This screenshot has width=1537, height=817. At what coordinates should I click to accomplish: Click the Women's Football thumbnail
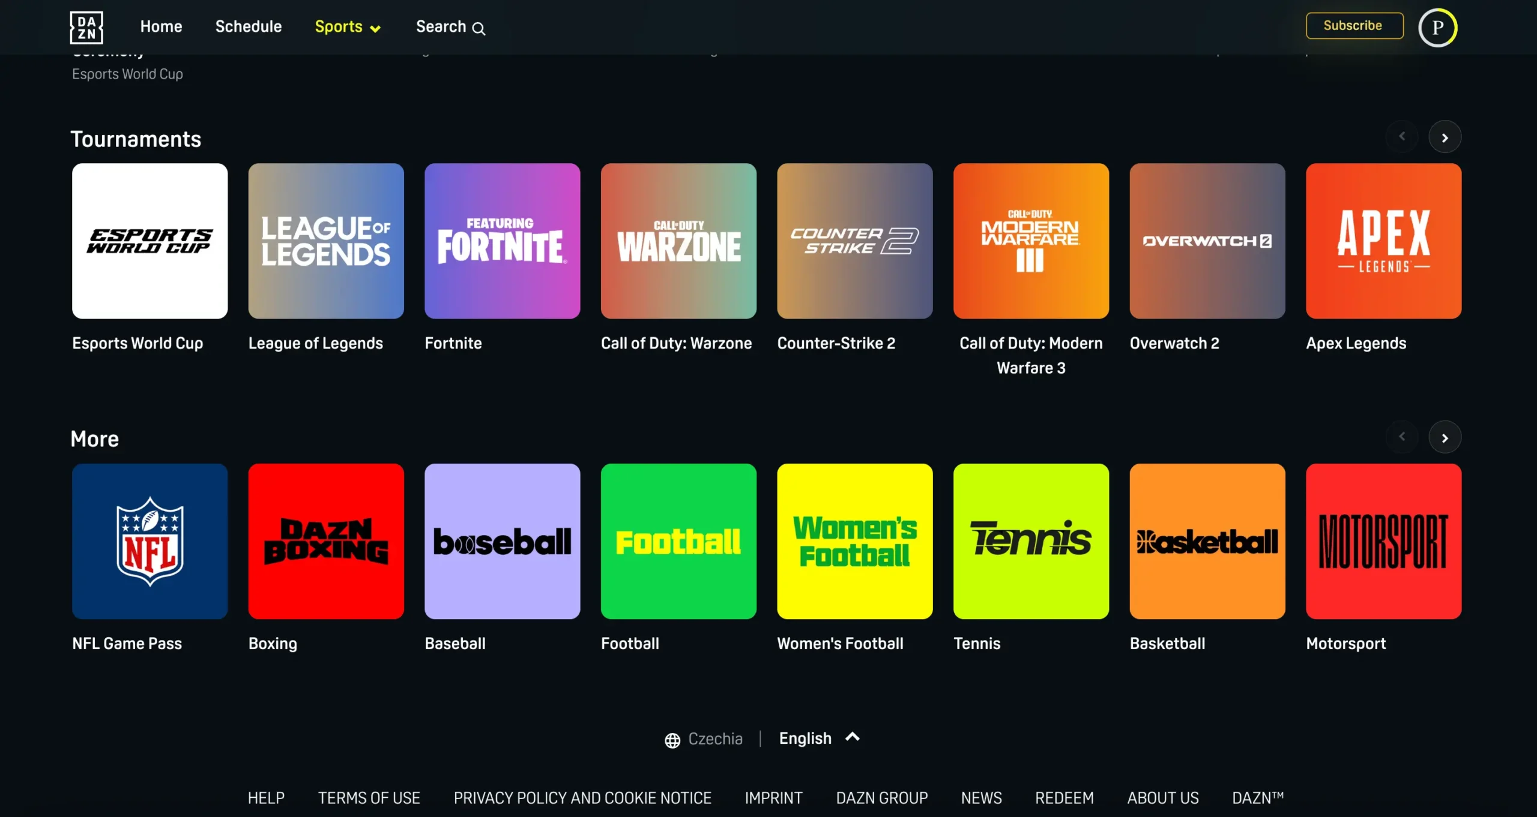click(x=855, y=540)
